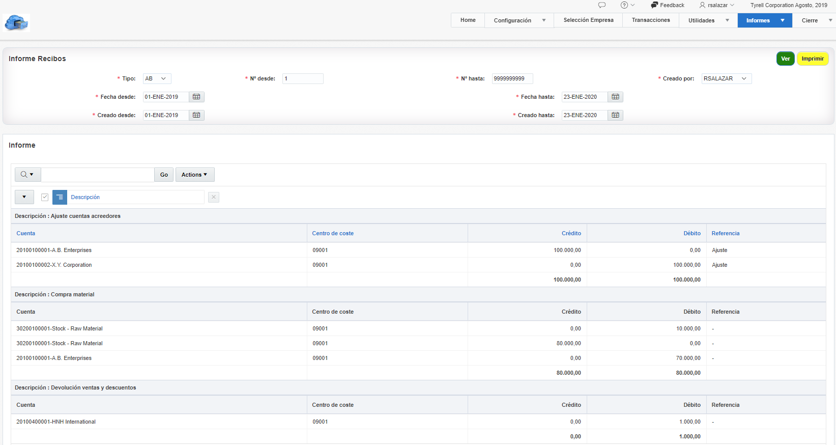Open the Configuración menu
The image size is (836, 445).
point(512,20)
